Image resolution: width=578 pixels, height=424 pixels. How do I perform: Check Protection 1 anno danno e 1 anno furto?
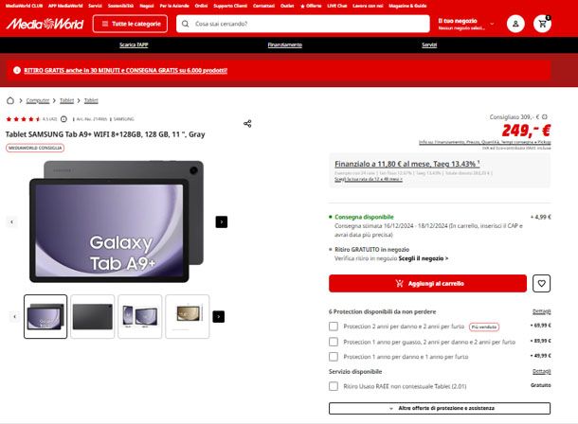pos(334,357)
